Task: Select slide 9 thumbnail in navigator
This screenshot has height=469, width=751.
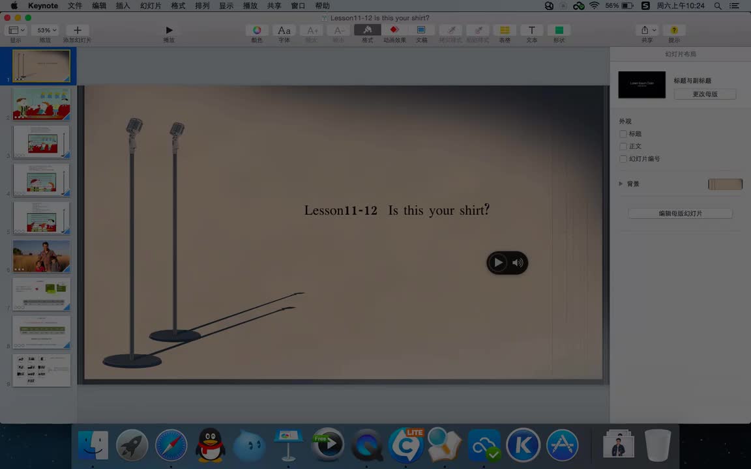Action: pos(41,370)
